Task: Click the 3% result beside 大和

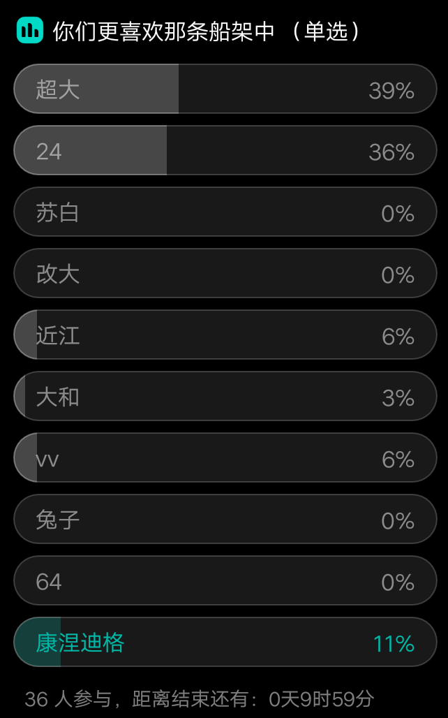Action: click(x=398, y=397)
